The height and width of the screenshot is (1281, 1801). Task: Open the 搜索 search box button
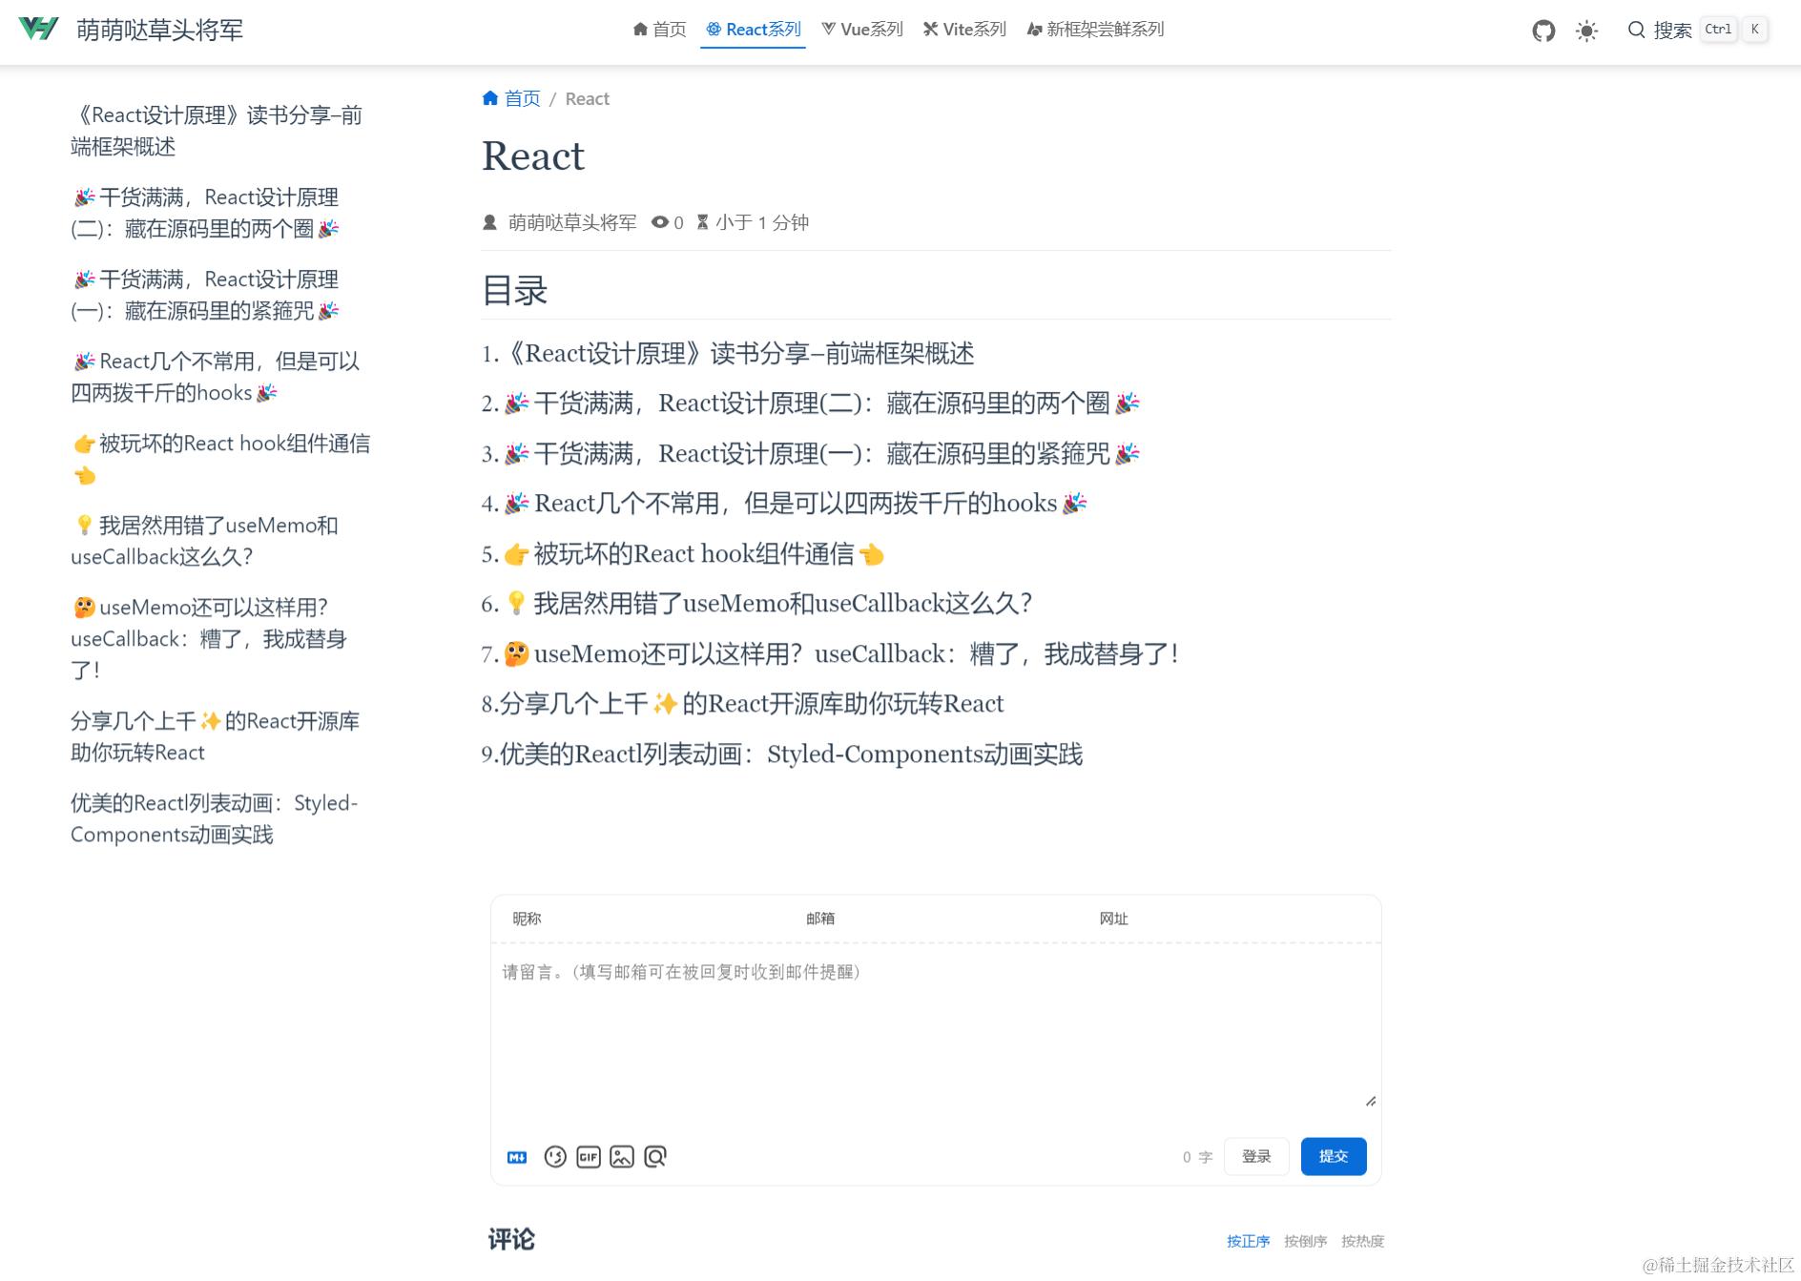[1697, 31]
